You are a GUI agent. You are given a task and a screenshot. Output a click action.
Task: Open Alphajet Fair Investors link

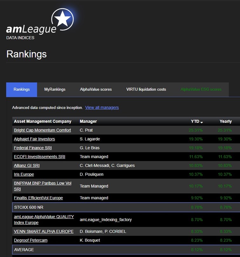pyautogui.click(x=34, y=139)
